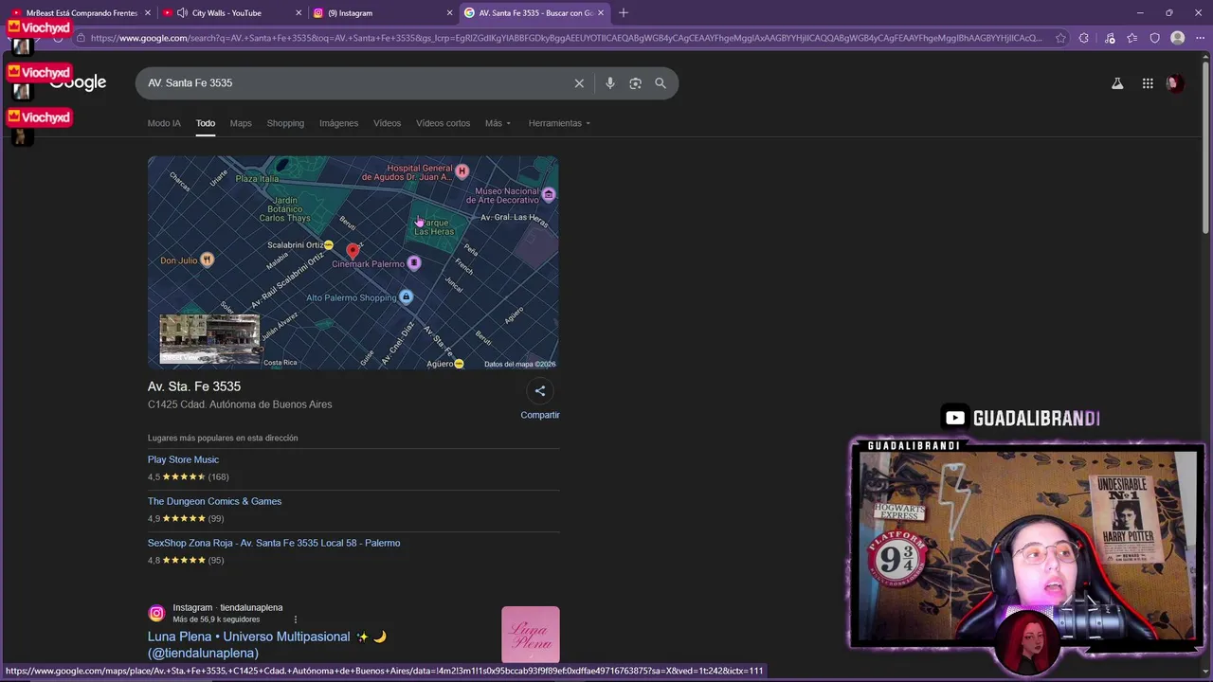Switch to Shopping results tab
The image size is (1213, 682).
pos(285,123)
